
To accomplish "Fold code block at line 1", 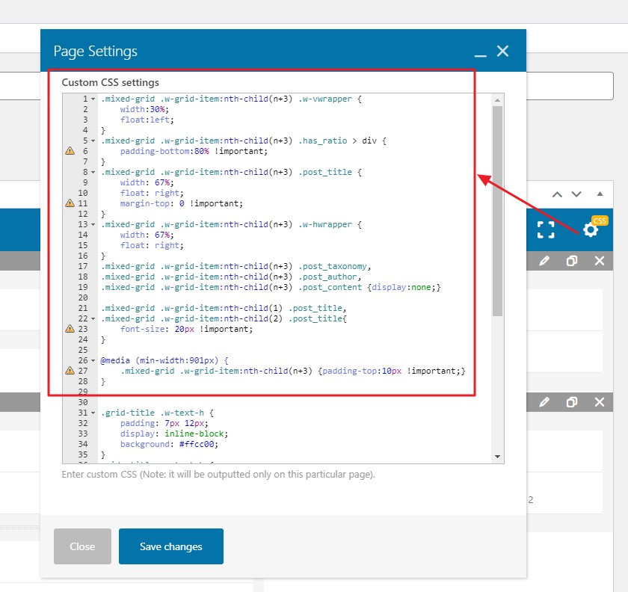I will [93, 99].
